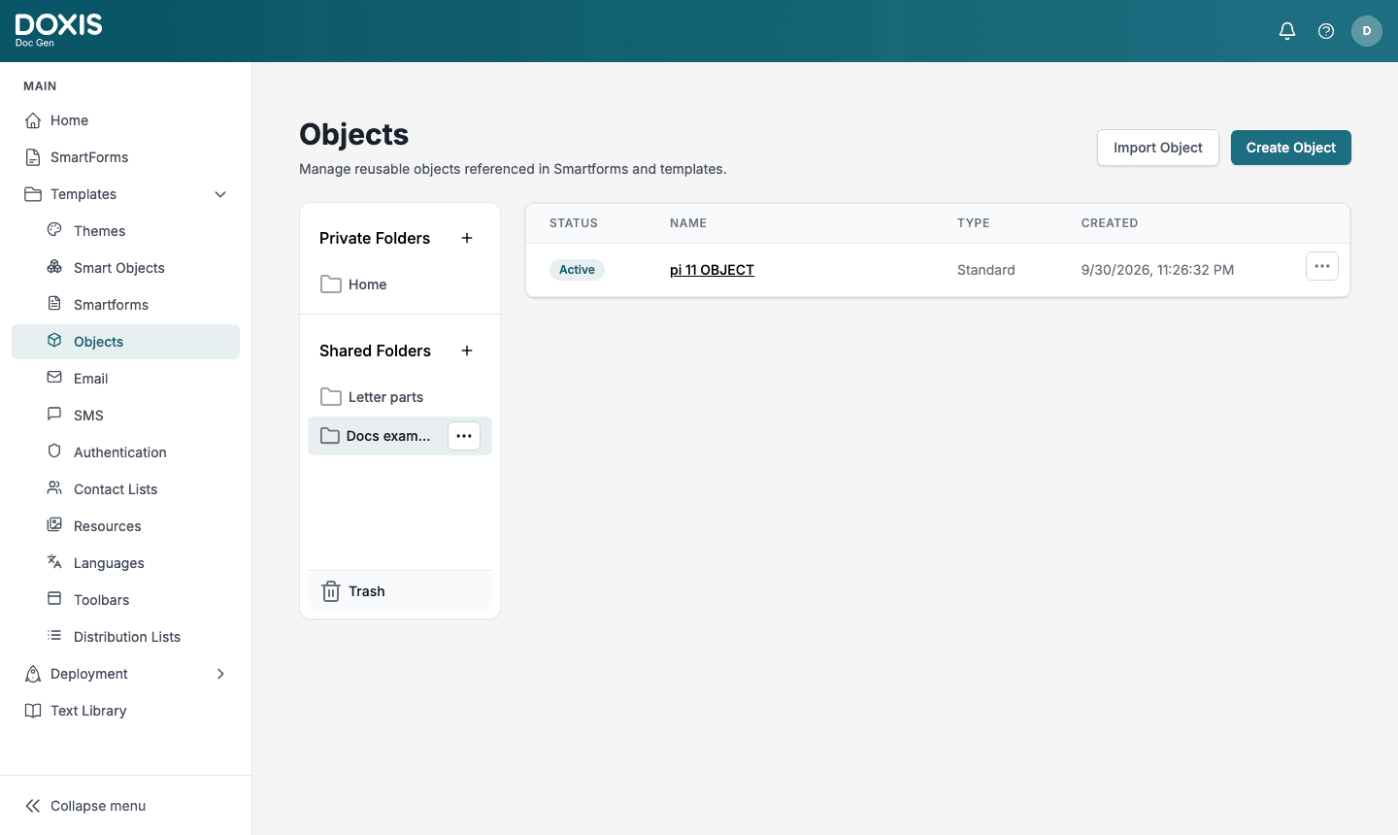Open Contact Lists
Image resolution: width=1398 pixels, height=835 pixels.
(126, 489)
